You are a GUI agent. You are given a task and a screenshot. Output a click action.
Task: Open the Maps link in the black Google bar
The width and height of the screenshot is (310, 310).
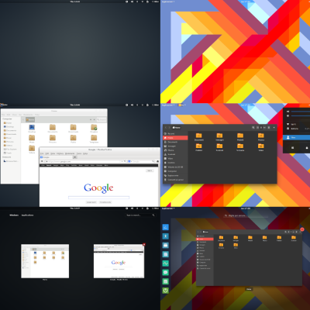coord(62,165)
